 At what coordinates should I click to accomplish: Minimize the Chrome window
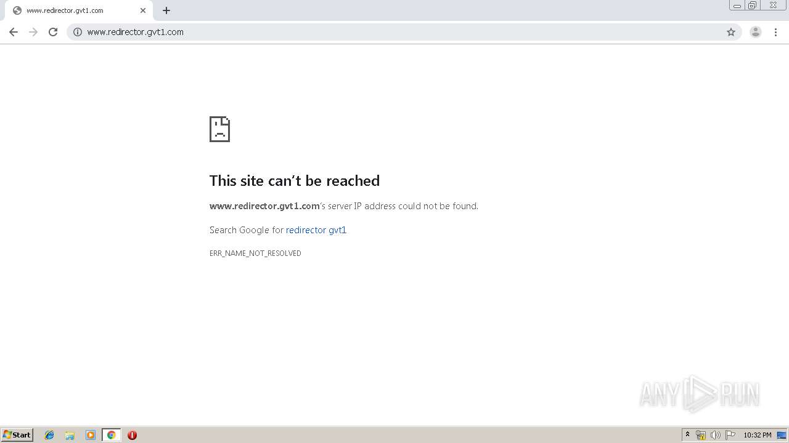tap(737, 6)
